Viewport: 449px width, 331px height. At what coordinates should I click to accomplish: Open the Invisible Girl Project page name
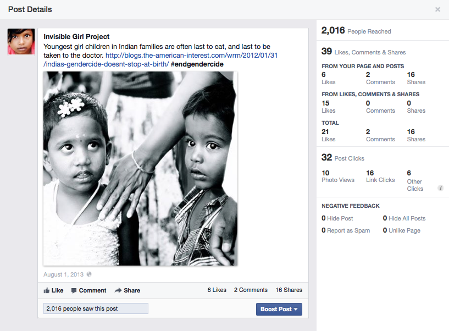76,37
